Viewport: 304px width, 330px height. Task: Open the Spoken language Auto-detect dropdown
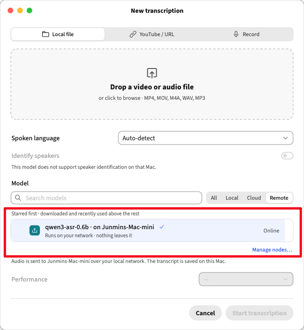tap(205, 138)
